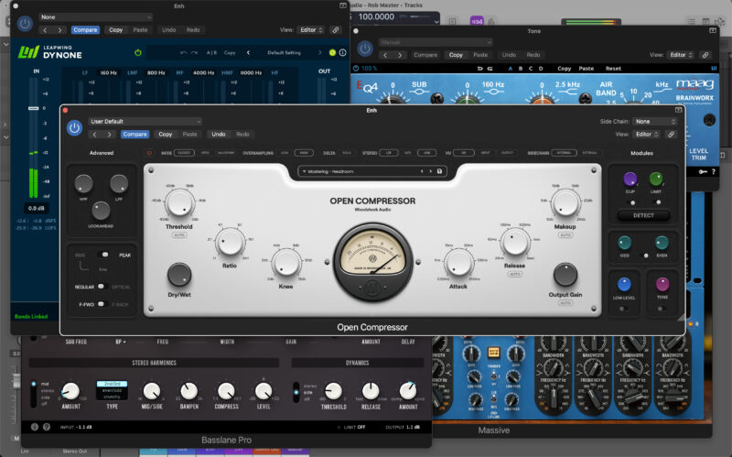
Task: Click the green LIMIT module knob
Action: [656, 180]
